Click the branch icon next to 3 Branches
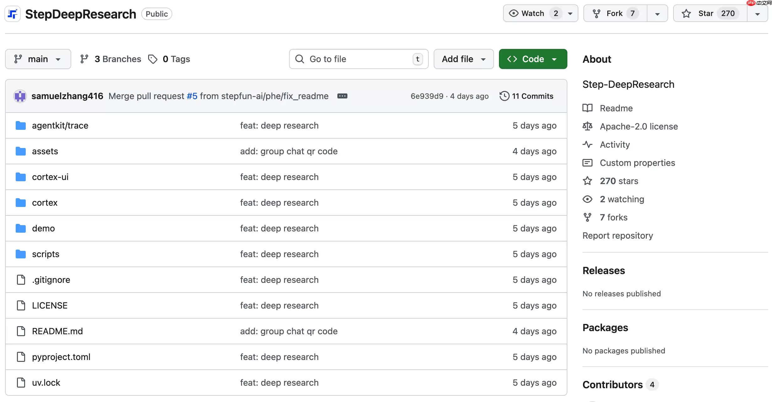The width and height of the screenshot is (772, 402). point(84,59)
